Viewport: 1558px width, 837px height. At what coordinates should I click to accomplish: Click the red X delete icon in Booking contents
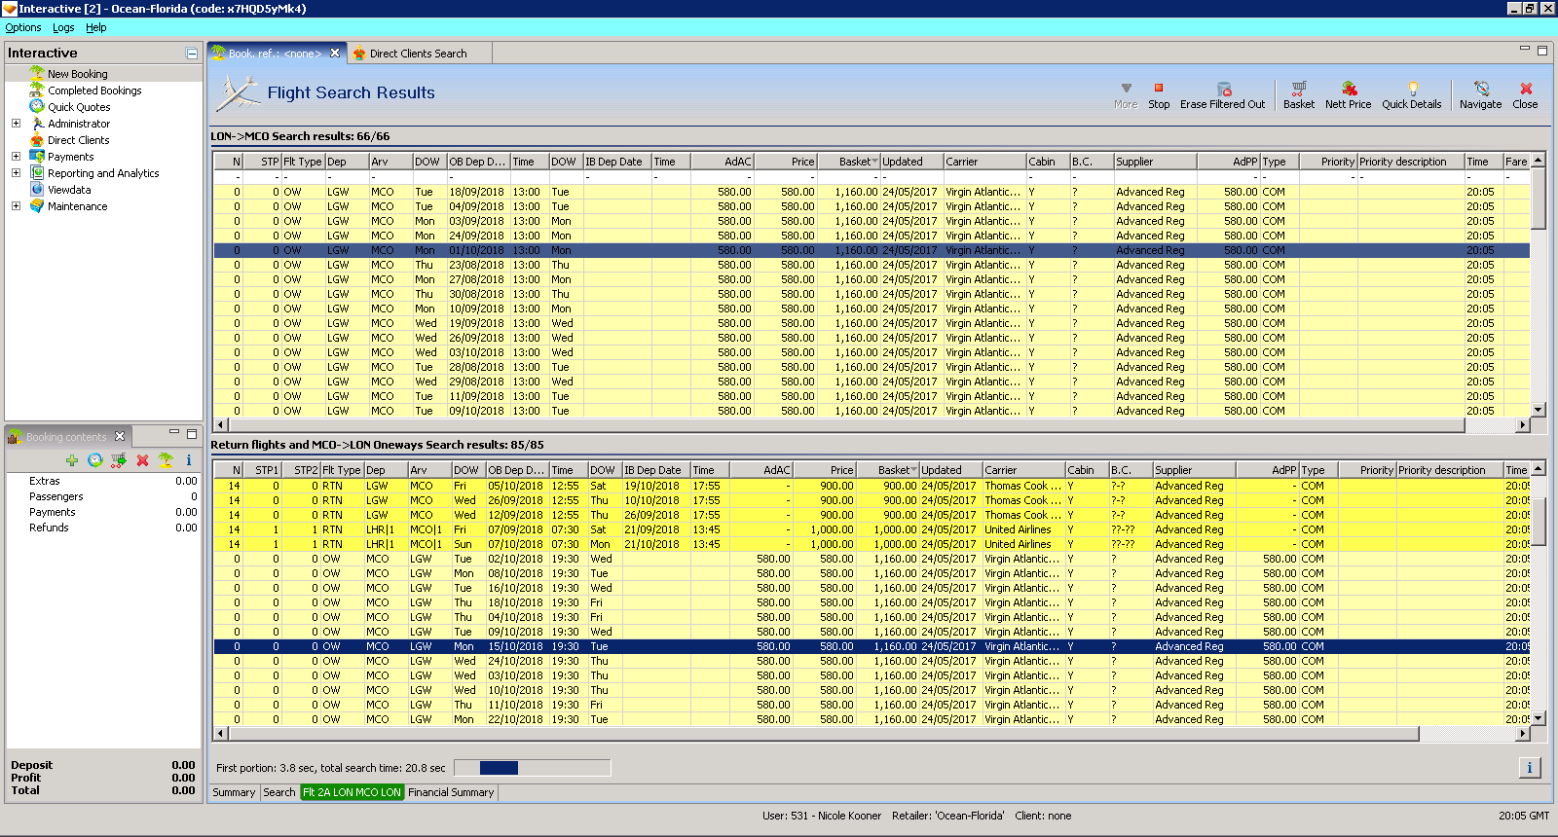(142, 460)
